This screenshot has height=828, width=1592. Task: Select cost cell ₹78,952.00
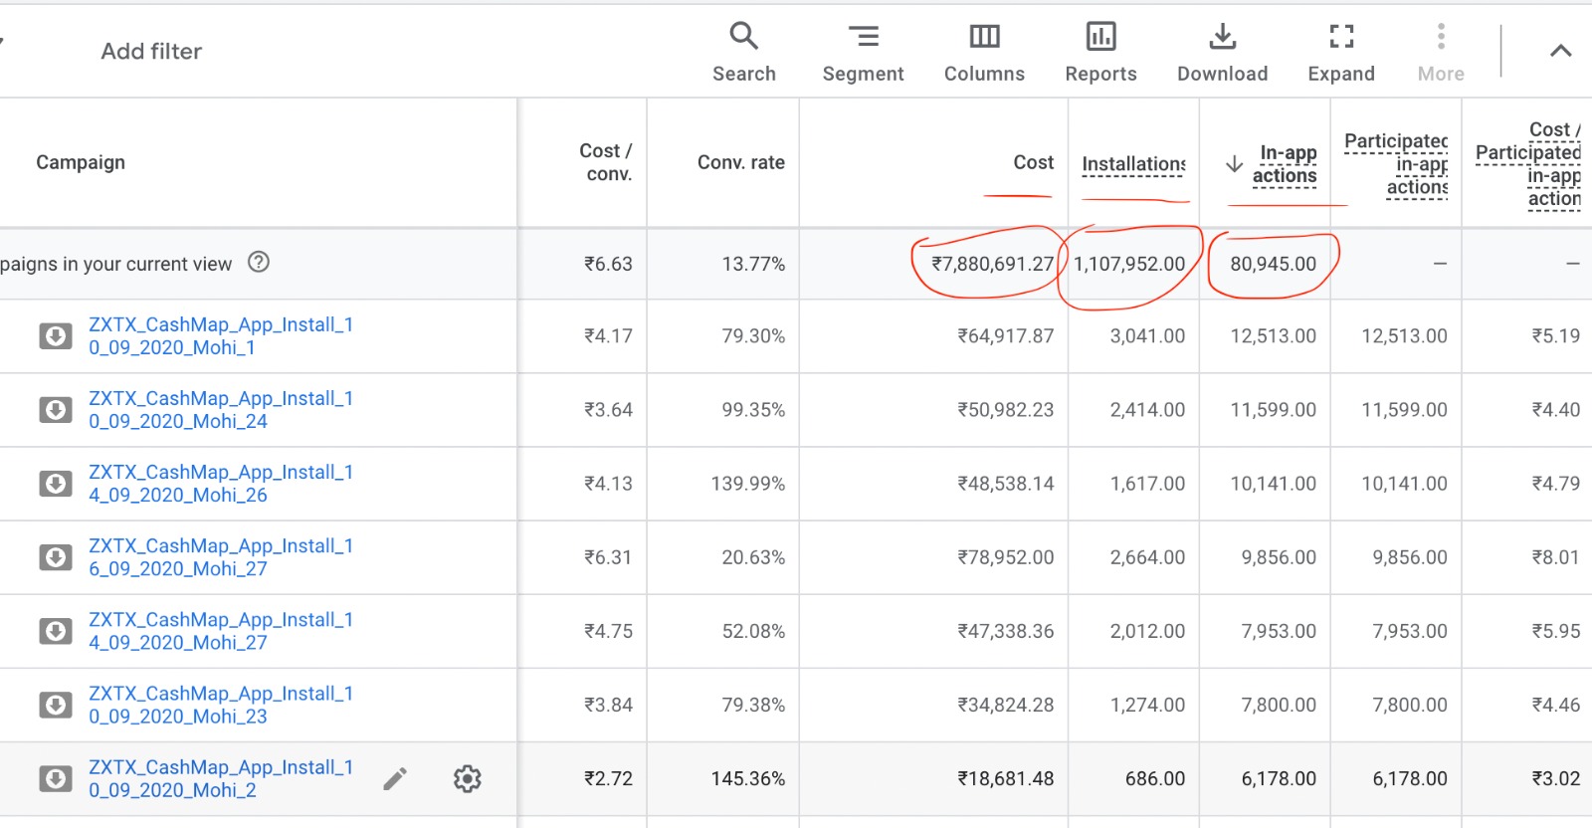pyautogui.click(x=1005, y=557)
